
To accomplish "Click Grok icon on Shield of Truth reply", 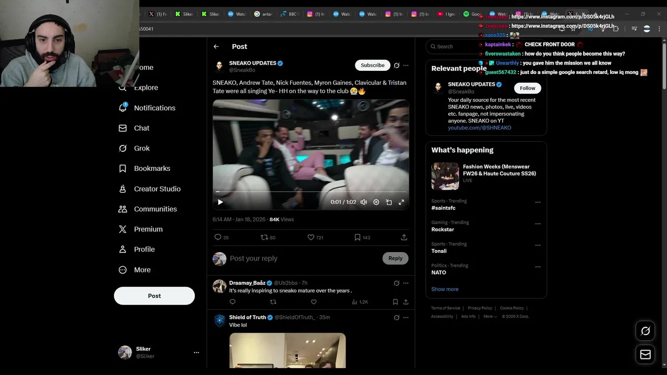I will pyautogui.click(x=397, y=318).
